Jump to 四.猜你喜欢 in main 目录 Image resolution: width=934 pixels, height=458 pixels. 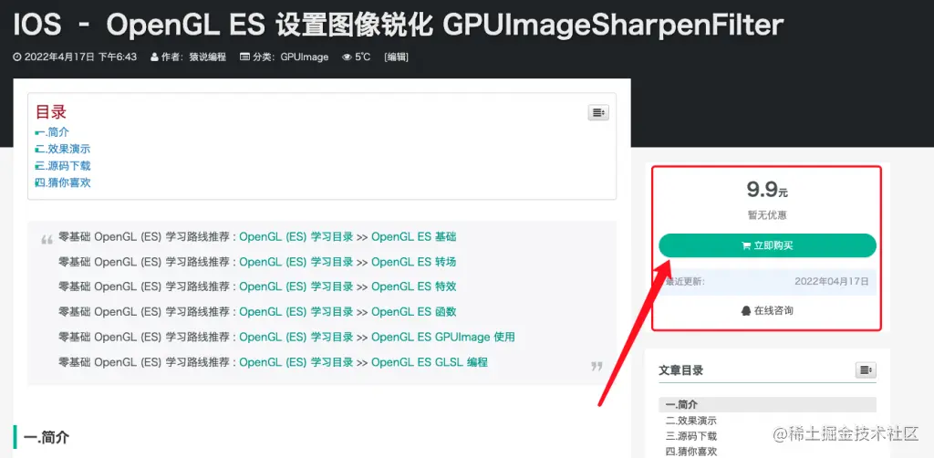click(63, 182)
